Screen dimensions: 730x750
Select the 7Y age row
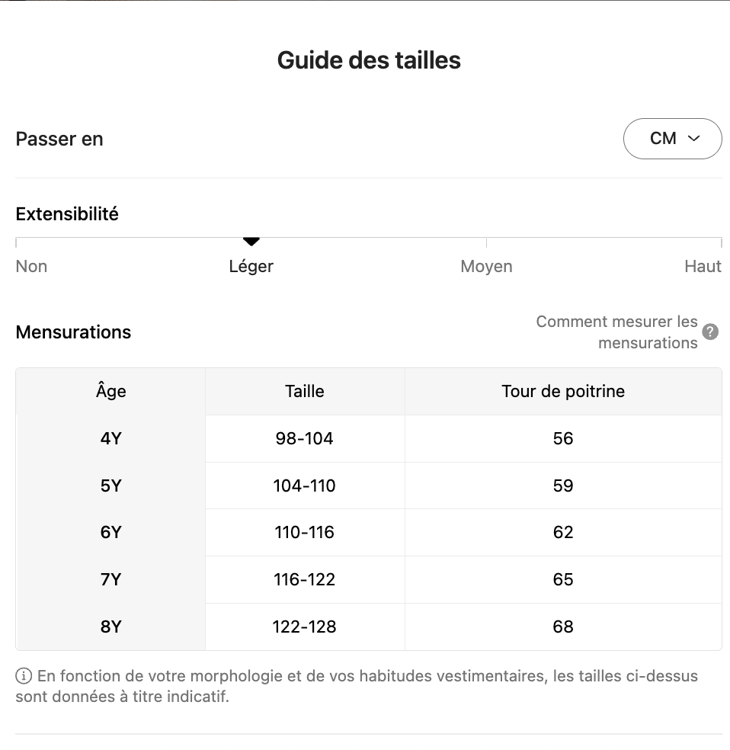(111, 580)
